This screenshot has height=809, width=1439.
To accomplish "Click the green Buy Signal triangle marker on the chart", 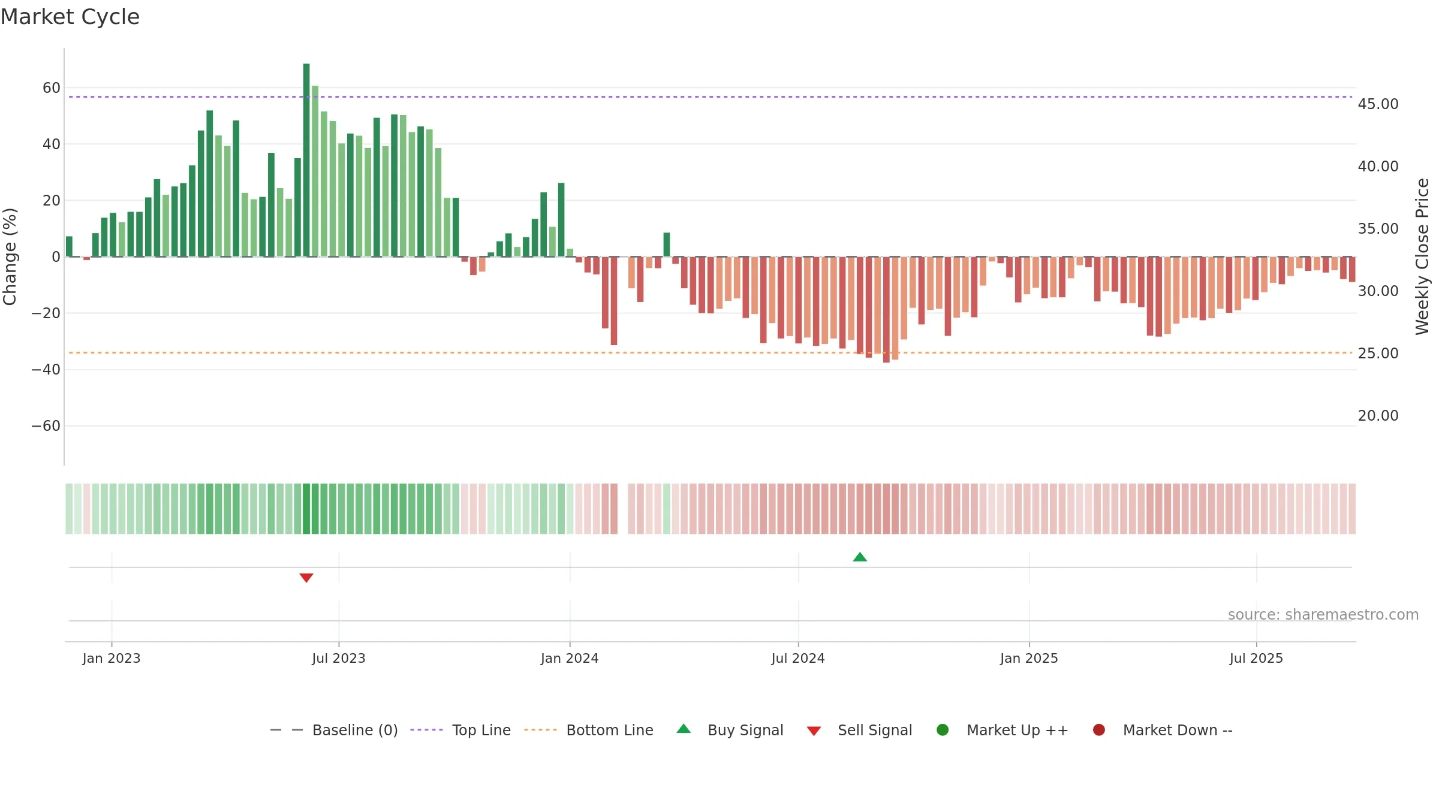I will click(x=860, y=557).
